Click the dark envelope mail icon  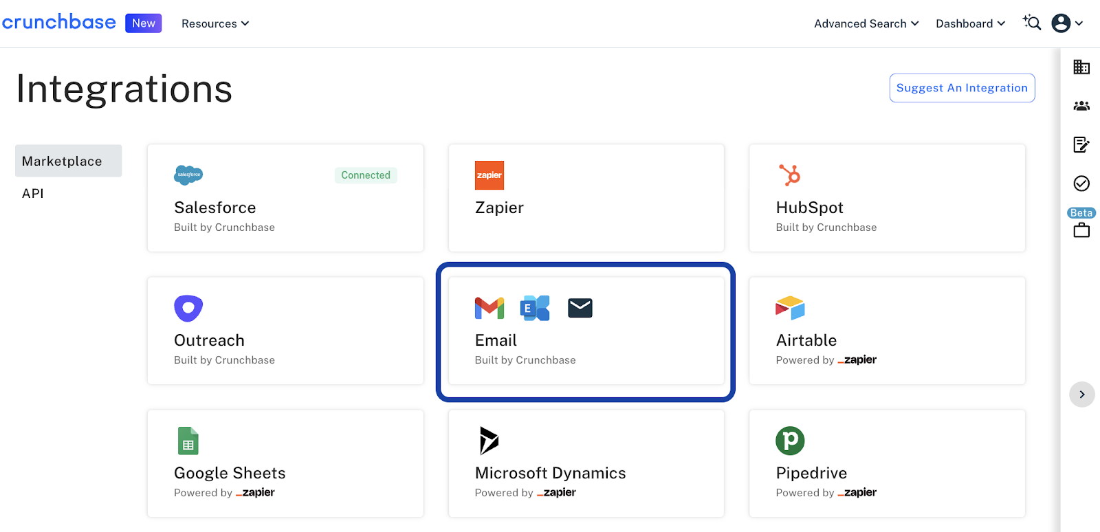pyautogui.click(x=580, y=308)
